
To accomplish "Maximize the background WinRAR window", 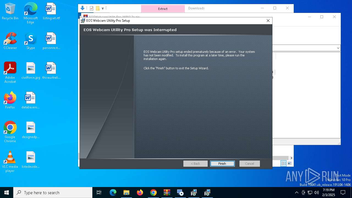I will [x=322, y=17].
